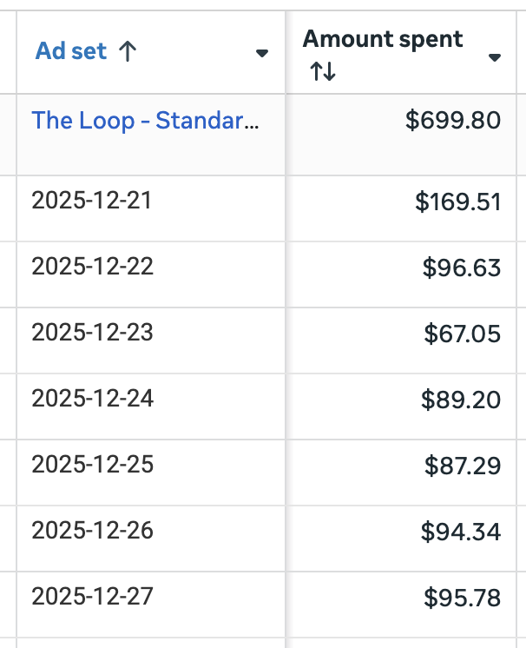Expand the Amount spent column dropdown caret
The width and height of the screenshot is (526, 648).
point(495,58)
